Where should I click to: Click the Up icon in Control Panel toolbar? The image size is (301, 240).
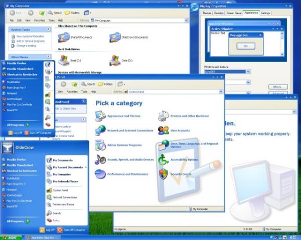point(74,84)
